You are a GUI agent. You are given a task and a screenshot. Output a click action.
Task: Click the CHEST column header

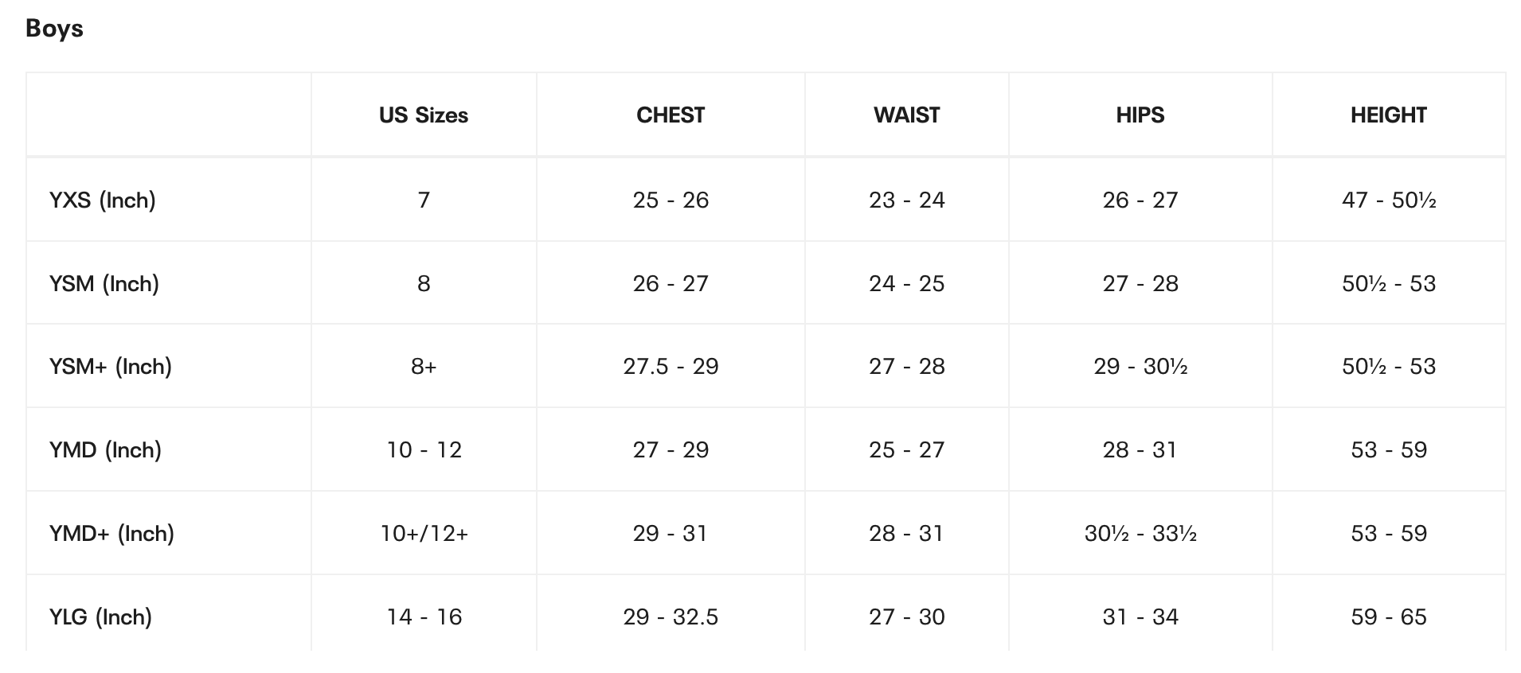click(x=671, y=115)
